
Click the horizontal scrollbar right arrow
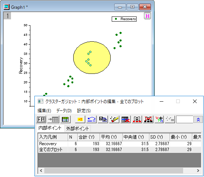[198, 170]
